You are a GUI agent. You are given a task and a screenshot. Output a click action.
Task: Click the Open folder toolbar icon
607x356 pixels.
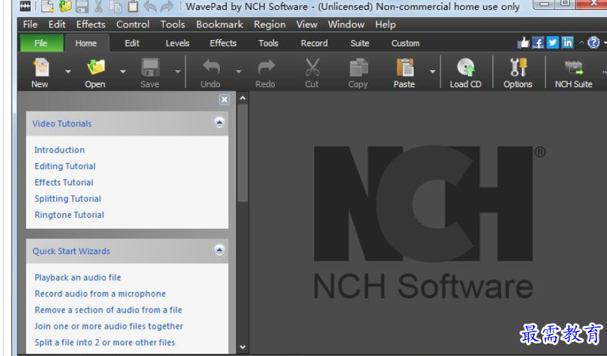pos(95,68)
